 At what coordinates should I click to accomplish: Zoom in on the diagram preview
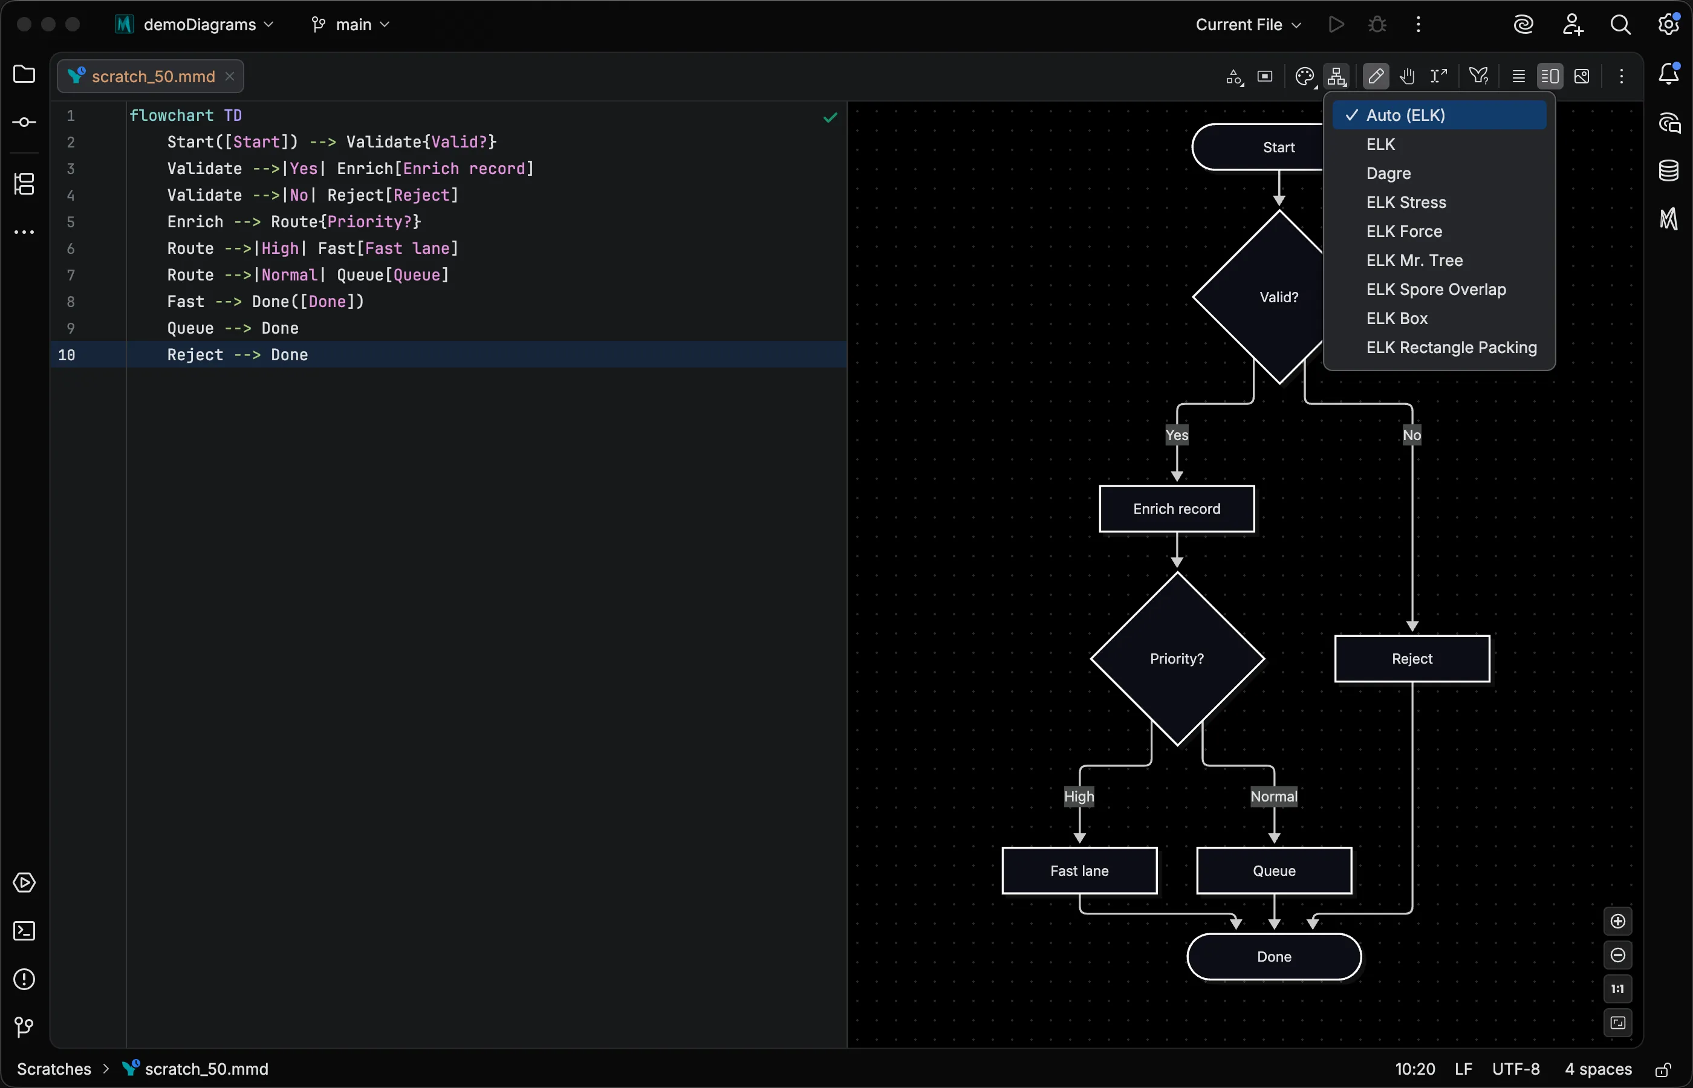(x=1618, y=921)
